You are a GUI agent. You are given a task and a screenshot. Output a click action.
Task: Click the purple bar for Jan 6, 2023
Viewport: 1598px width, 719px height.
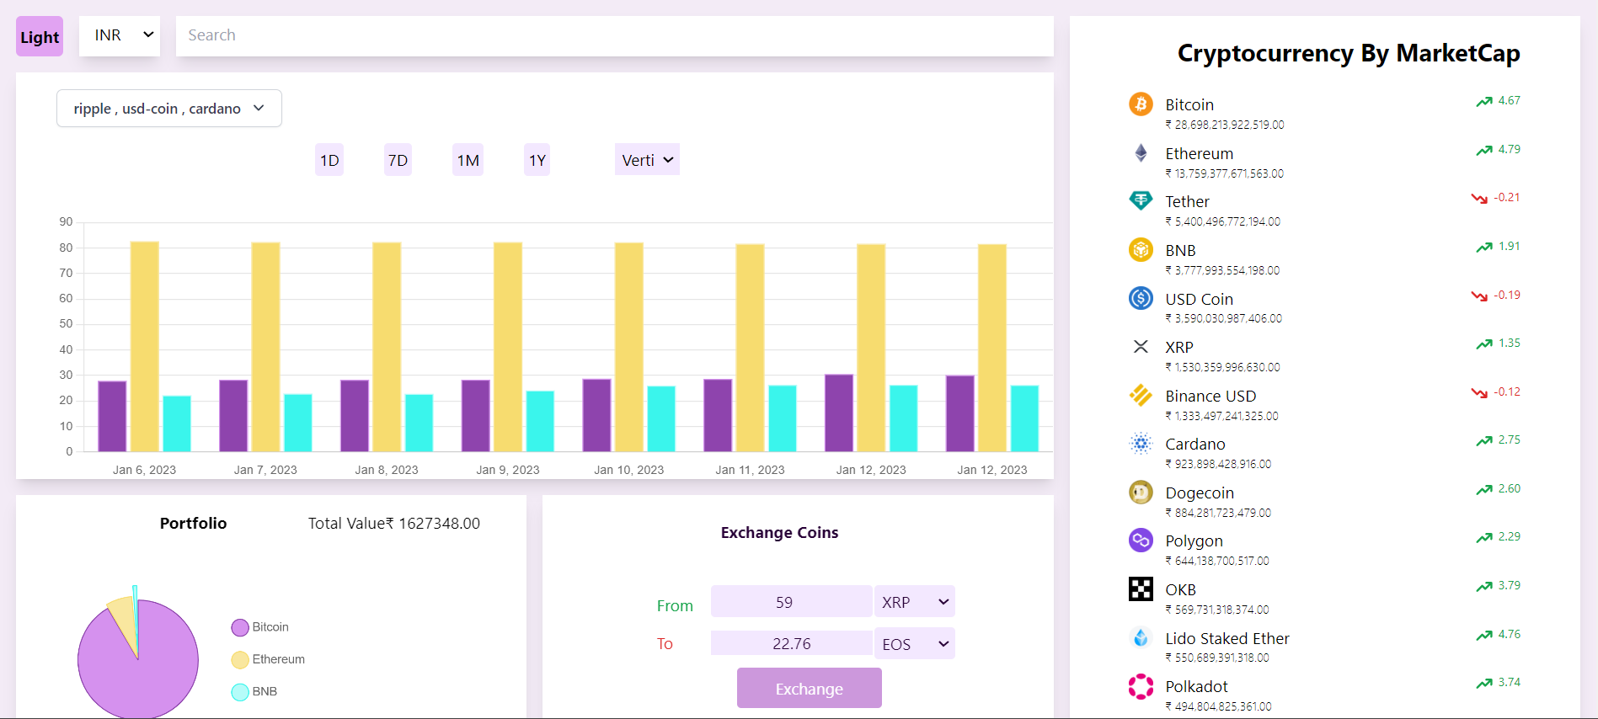(112, 417)
